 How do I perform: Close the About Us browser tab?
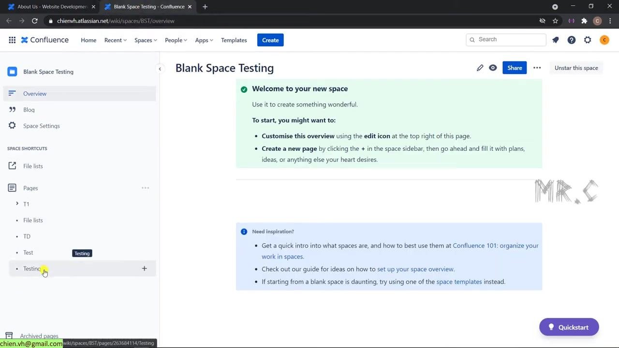(x=93, y=7)
